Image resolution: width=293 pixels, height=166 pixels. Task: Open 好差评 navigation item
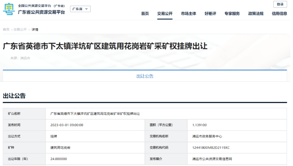point(210,14)
